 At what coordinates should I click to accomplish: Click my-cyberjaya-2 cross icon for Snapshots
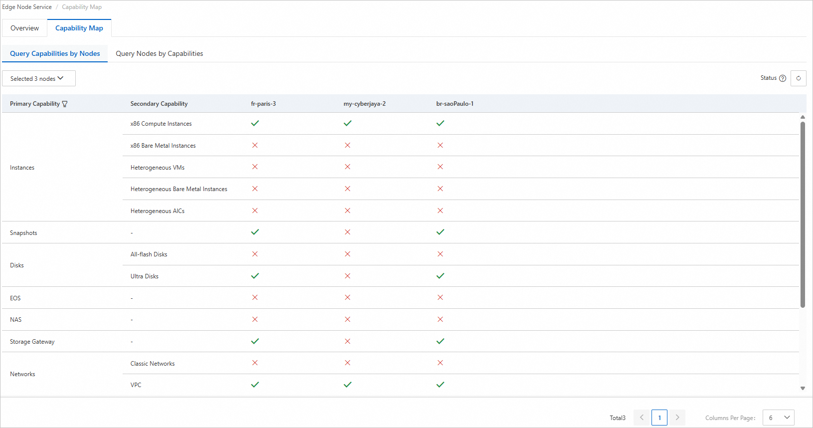[347, 232]
